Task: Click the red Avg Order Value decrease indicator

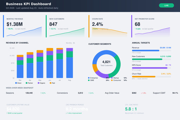Action: click(143, 93)
